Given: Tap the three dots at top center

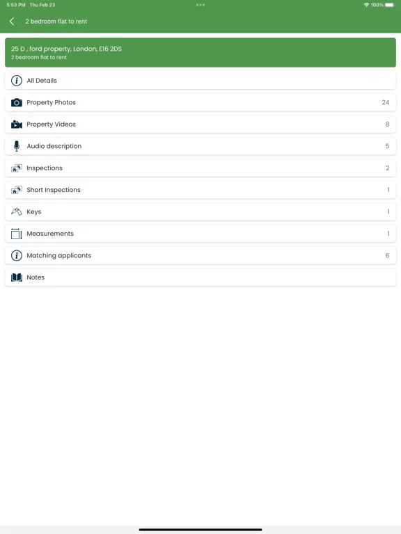Looking at the screenshot, I should pos(200,5).
